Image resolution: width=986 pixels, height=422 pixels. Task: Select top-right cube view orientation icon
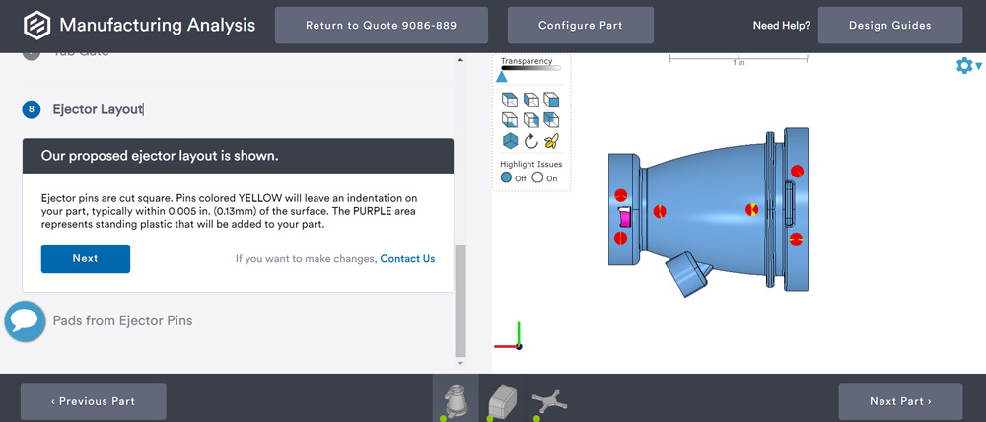click(551, 100)
